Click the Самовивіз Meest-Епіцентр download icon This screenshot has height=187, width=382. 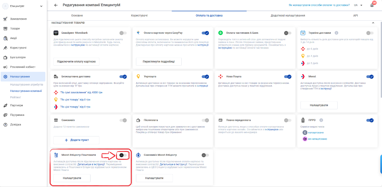(138, 155)
